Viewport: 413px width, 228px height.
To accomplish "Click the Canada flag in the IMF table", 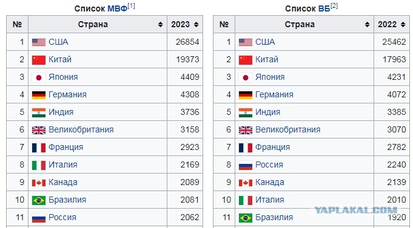I will [39, 183].
